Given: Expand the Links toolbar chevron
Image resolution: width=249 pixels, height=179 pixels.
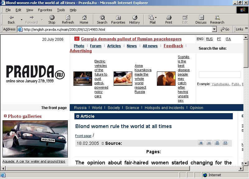Looking at the screenshot, I should (x=246, y=28).
